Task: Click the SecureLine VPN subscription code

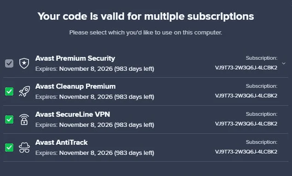Action: (246, 124)
